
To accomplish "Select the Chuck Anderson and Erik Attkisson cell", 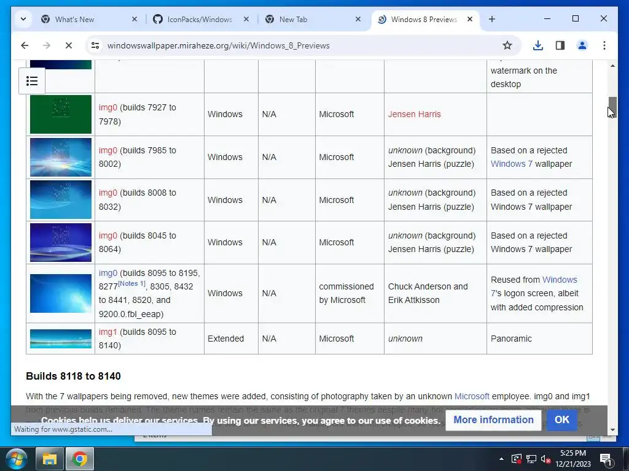I will click(436, 293).
